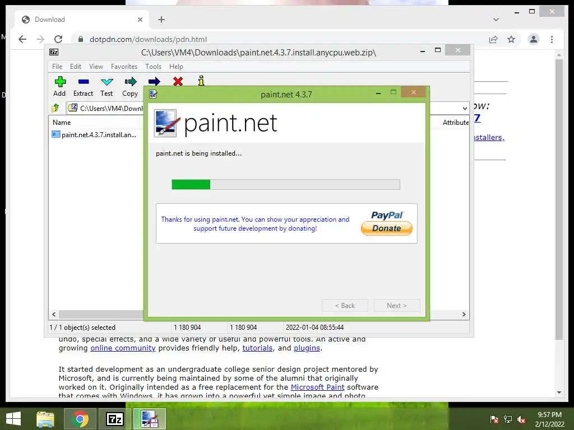Select paint.net.4.3.7.install.an... file row
The width and height of the screenshot is (574, 430).
[95, 134]
